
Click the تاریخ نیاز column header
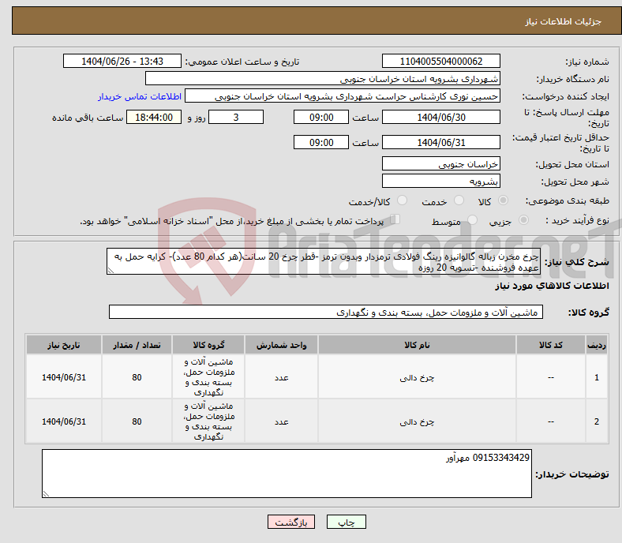tap(64, 345)
